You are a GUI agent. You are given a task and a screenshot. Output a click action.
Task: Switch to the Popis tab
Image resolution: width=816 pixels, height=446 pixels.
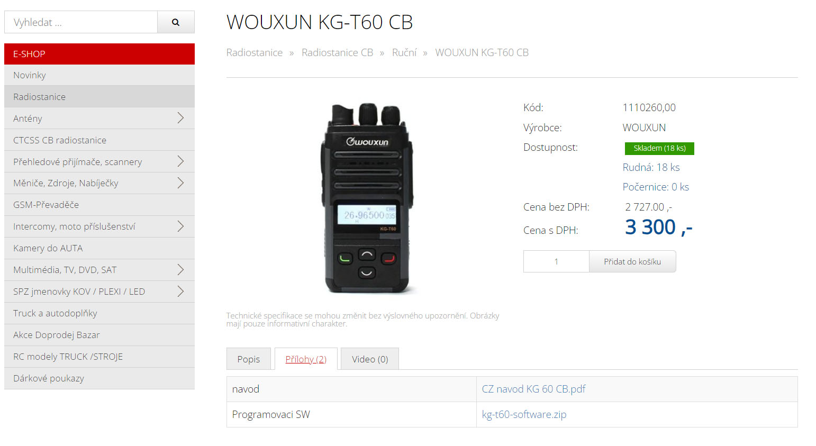click(249, 359)
